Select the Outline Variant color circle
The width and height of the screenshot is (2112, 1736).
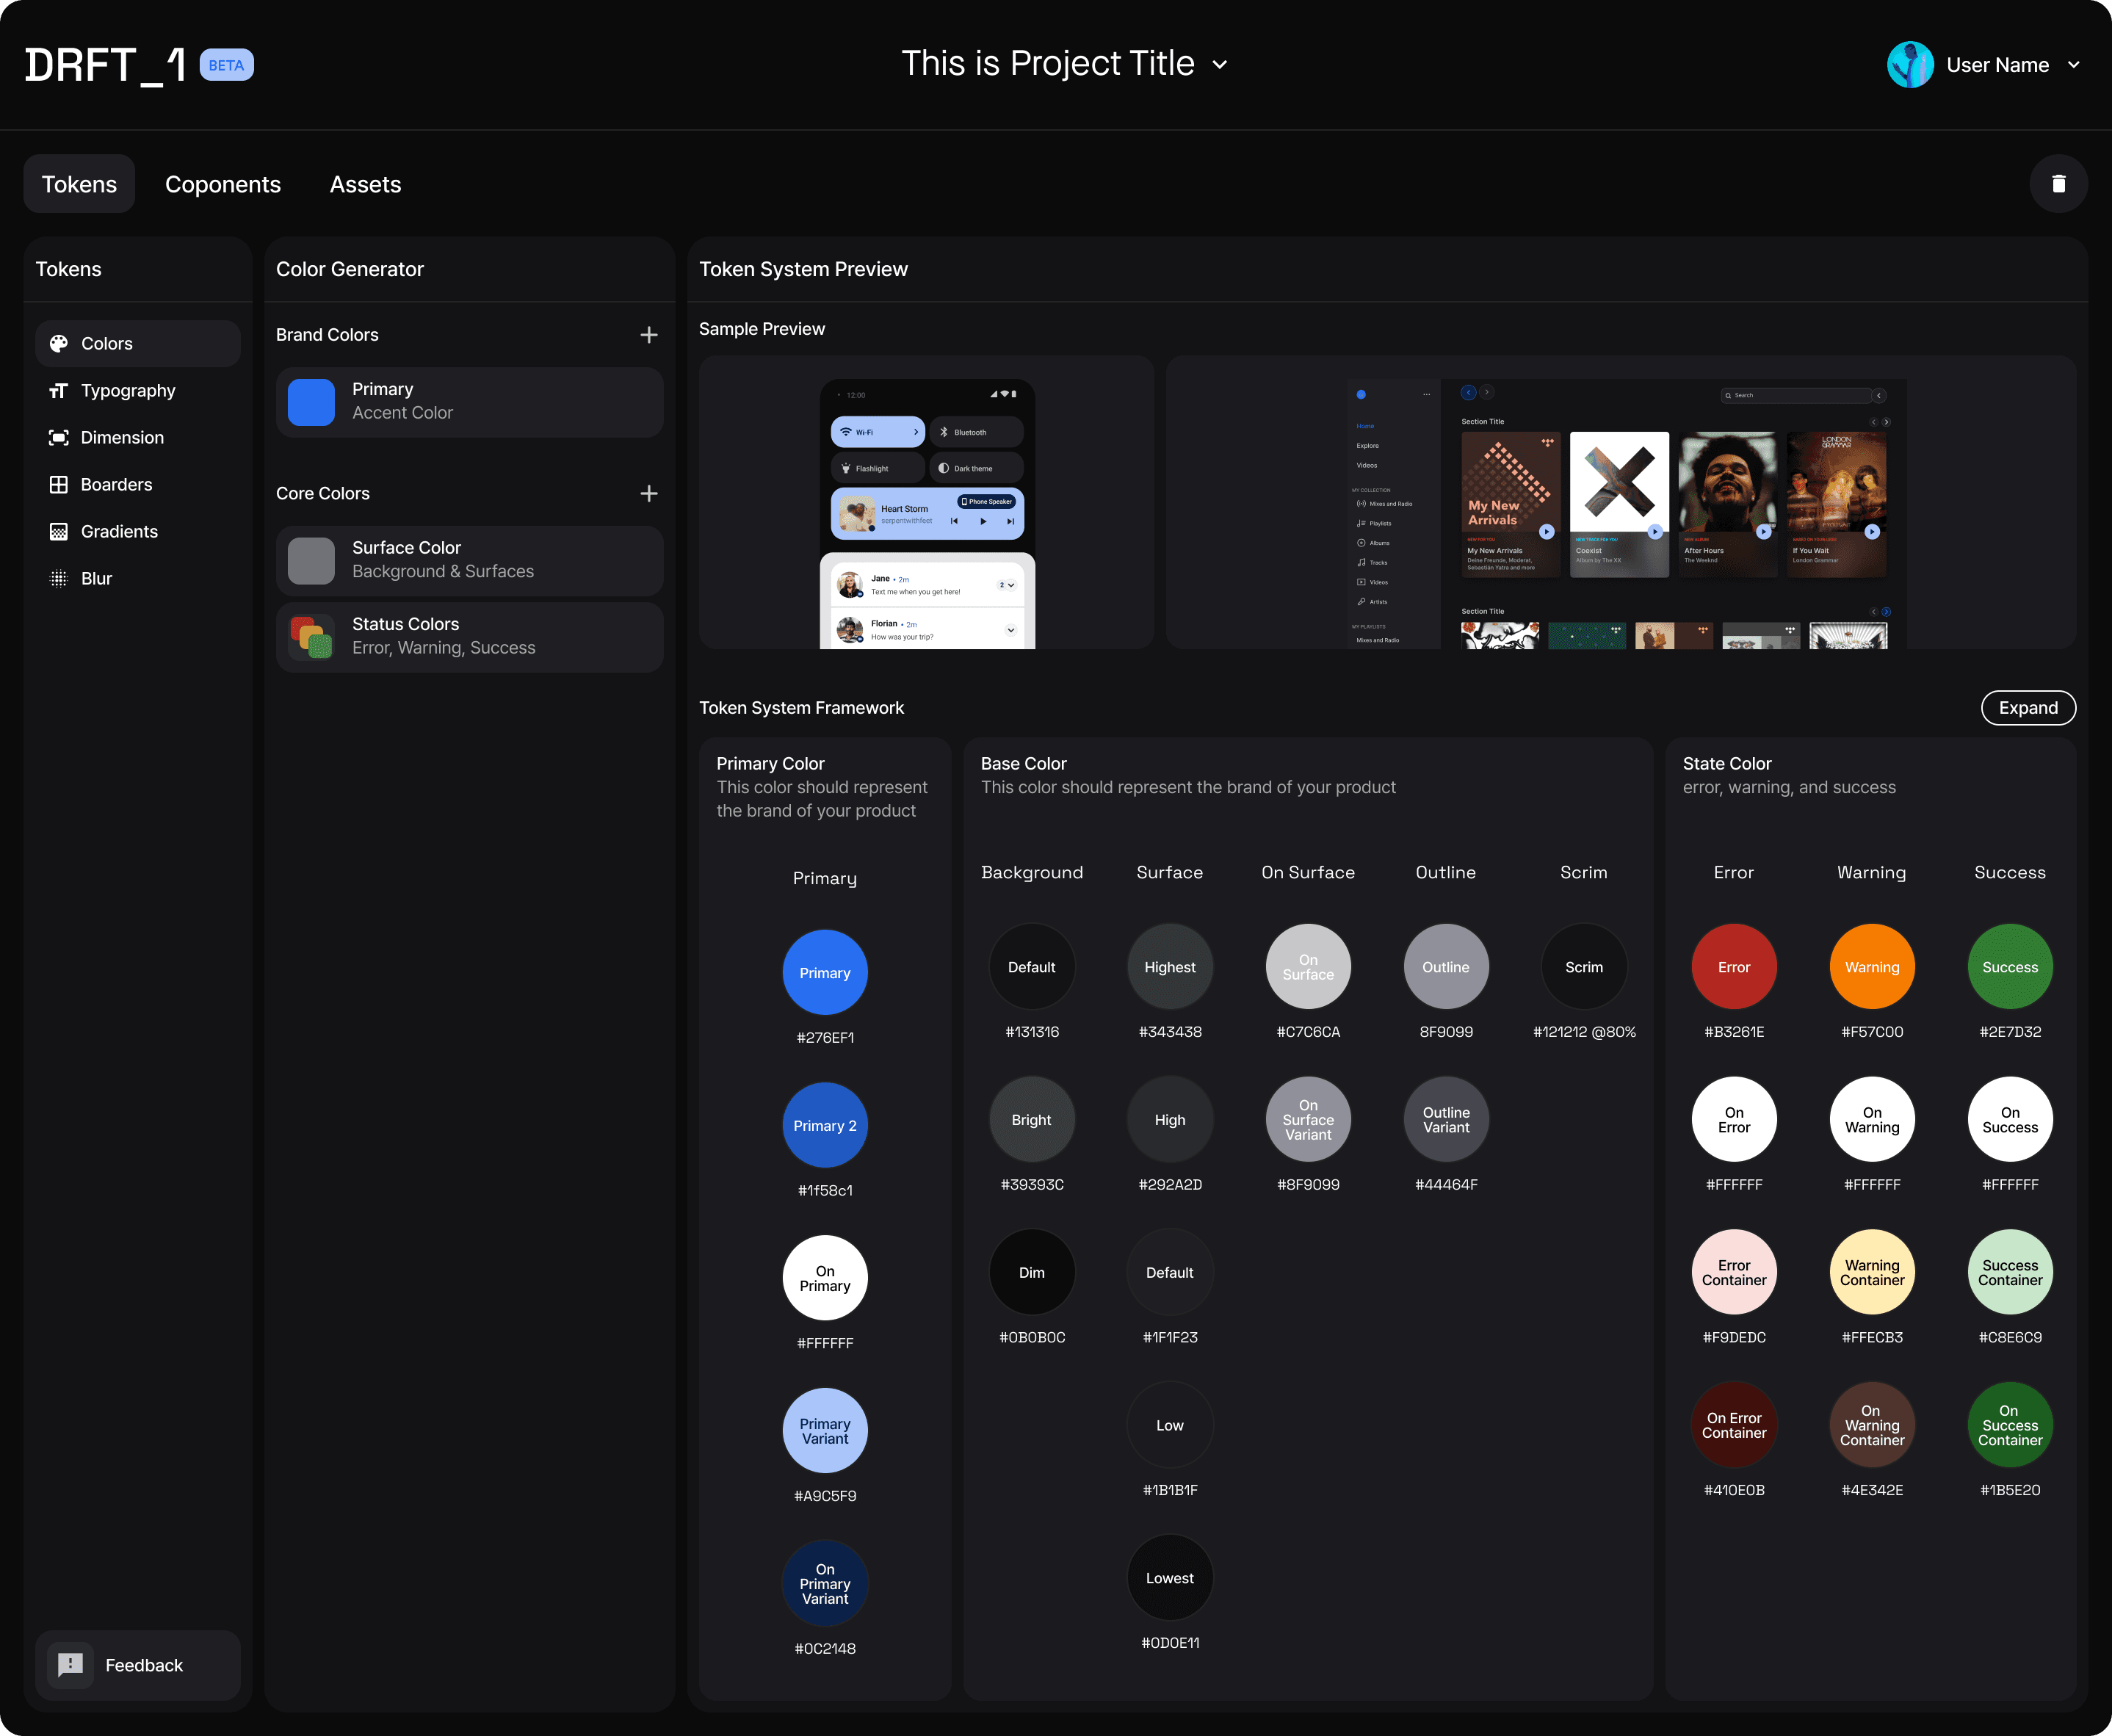pos(1446,1120)
